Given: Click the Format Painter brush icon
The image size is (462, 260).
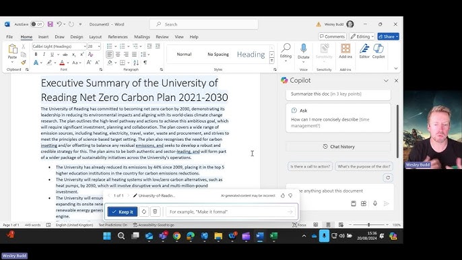Looking at the screenshot, I should (x=24, y=62).
